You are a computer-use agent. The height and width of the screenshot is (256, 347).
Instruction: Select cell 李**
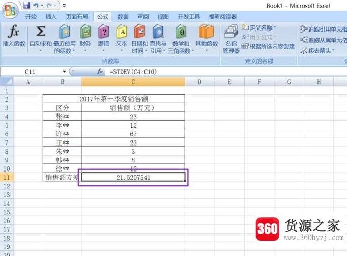tap(63, 125)
